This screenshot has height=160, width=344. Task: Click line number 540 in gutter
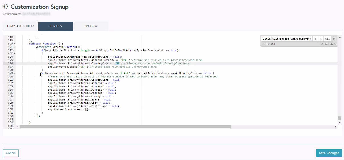pyautogui.click(x=10, y=109)
